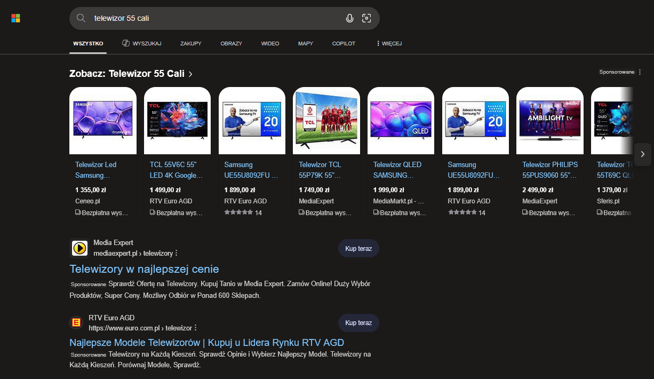
Task: Click the magnifying glass search icon
Action: 81,18
